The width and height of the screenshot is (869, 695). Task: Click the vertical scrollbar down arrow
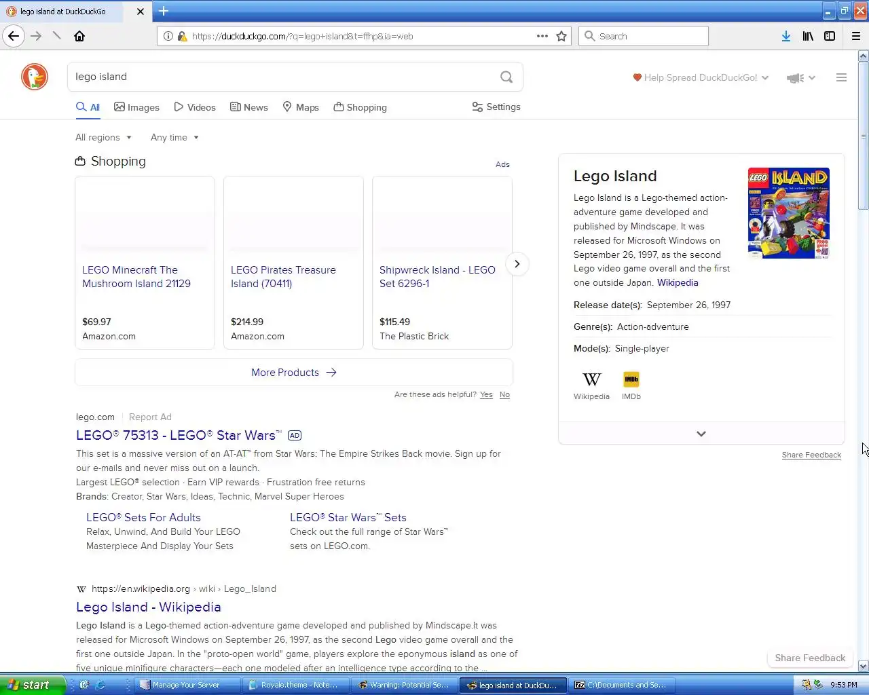(864, 666)
